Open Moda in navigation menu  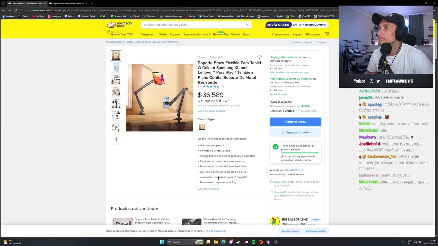[x=206, y=34]
